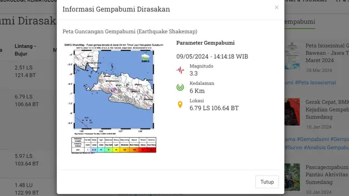Viewport: 349px width, 196px height.
Task: Click the Magnitudo label
Action: (201, 66)
